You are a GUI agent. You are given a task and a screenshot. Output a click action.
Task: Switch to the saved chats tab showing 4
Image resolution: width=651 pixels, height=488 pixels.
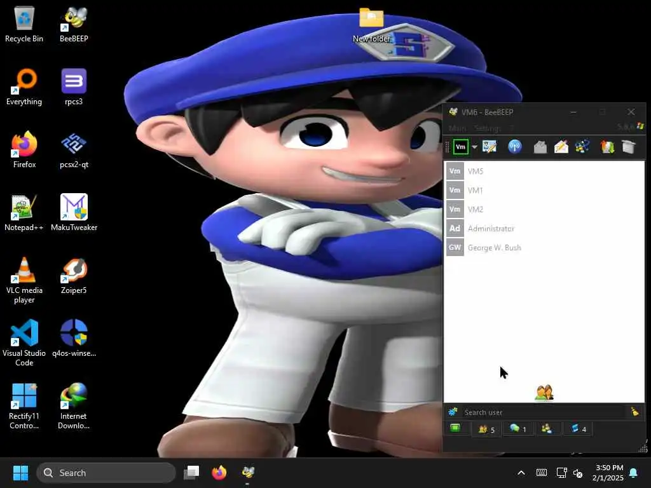click(x=579, y=429)
